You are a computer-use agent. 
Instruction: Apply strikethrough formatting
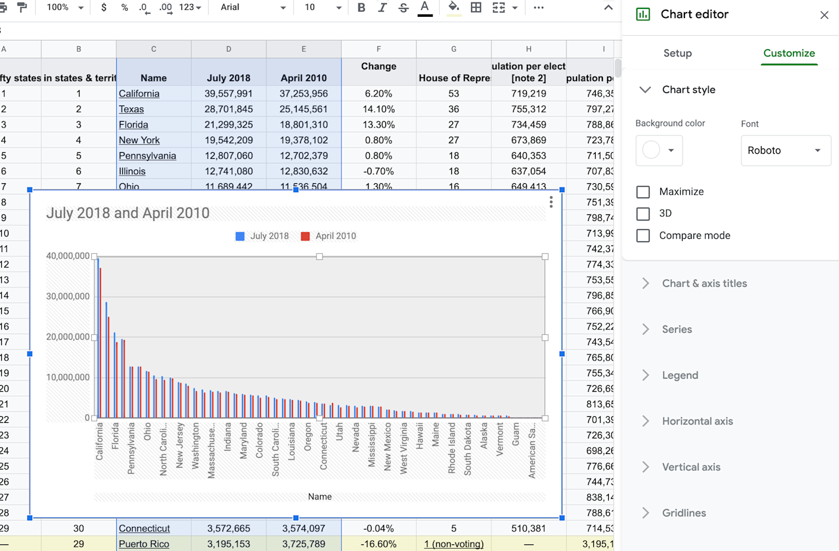[403, 8]
